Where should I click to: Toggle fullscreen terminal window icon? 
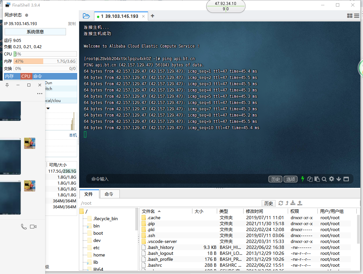[346, 179]
